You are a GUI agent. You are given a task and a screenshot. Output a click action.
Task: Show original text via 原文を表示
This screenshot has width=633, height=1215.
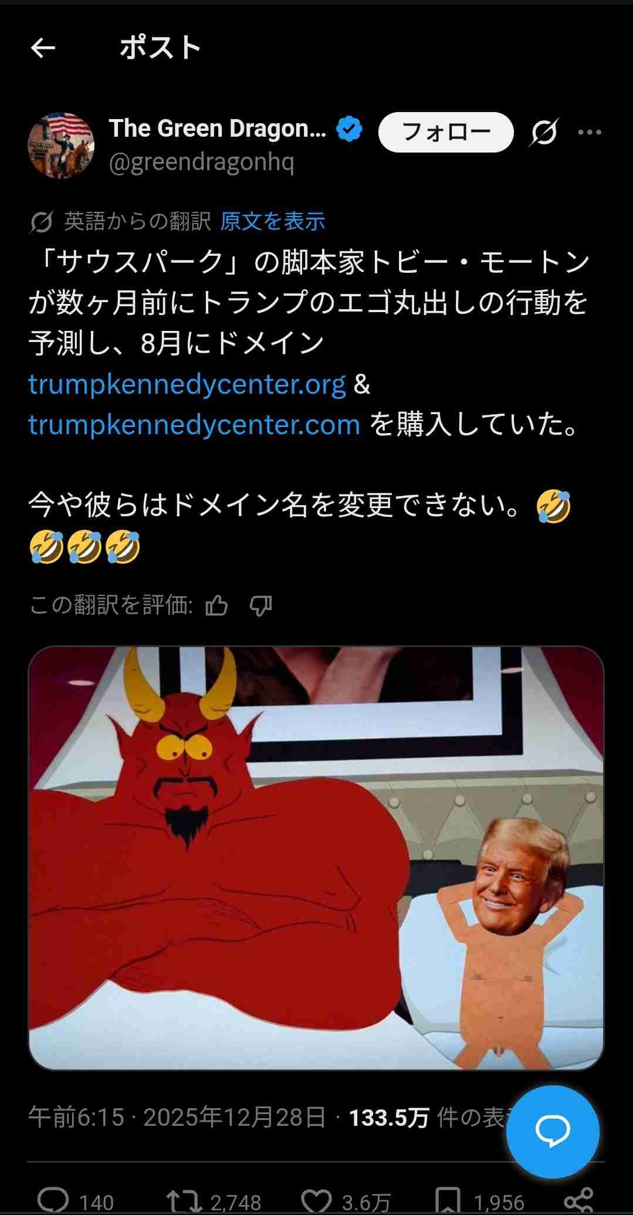273,221
